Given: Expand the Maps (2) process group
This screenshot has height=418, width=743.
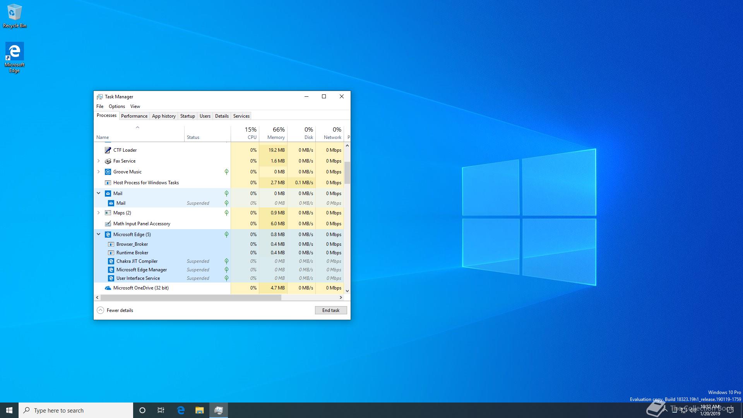Looking at the screenshot, I should (x=98, y=213).
